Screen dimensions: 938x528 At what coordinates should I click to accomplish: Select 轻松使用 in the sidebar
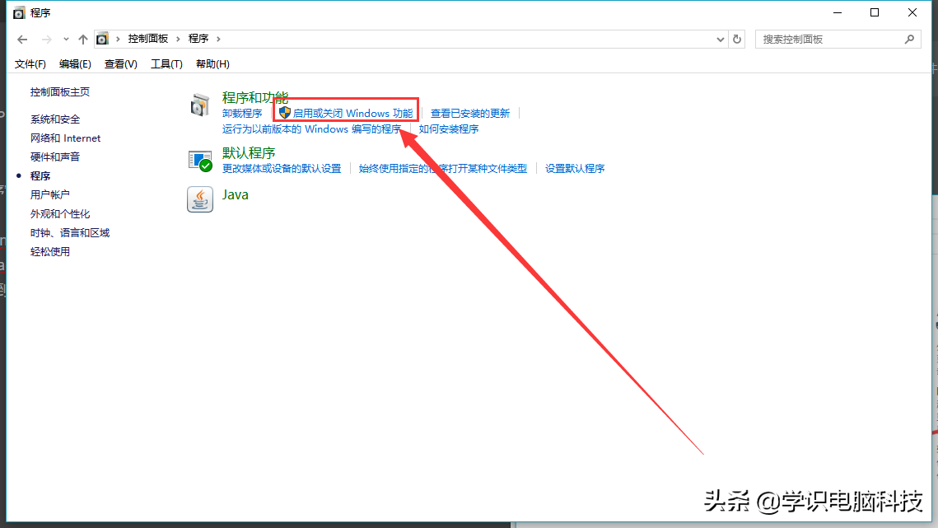click(x=49, y=251)
